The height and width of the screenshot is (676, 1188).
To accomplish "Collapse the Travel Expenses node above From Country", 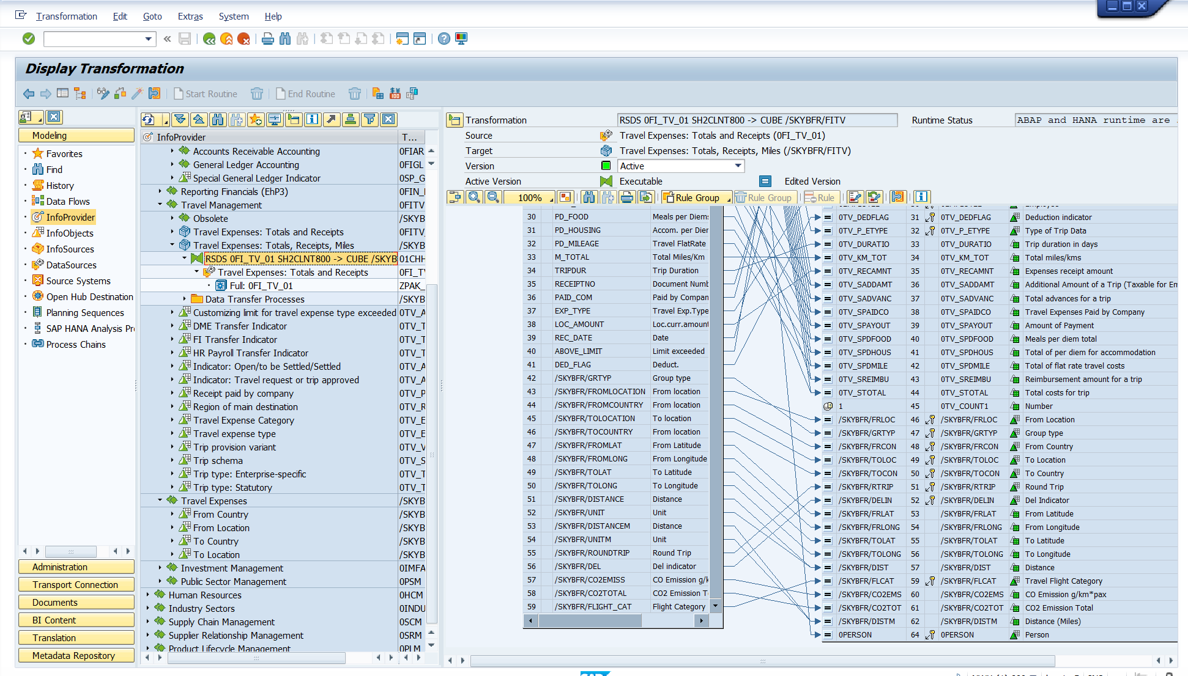I will [x=160, y=501].
